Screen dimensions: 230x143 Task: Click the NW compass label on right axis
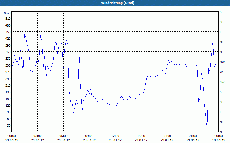click(222, 62)
